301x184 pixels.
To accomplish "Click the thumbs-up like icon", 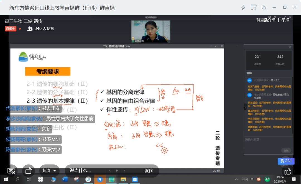I will [x=288, y=171].
